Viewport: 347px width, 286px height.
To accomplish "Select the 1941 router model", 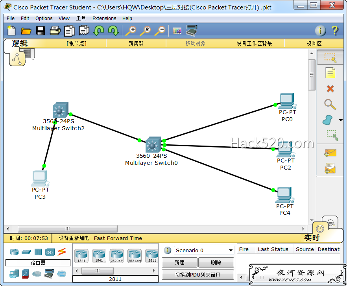I will 99,256.
